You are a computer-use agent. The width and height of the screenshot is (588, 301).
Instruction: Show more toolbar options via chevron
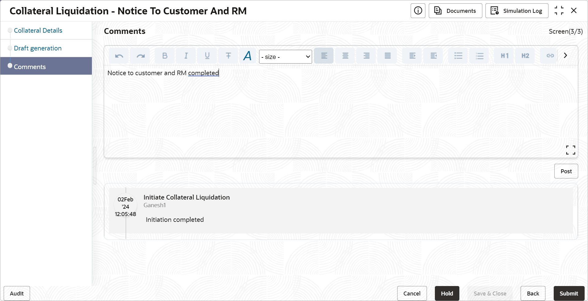tap(565, 56)
